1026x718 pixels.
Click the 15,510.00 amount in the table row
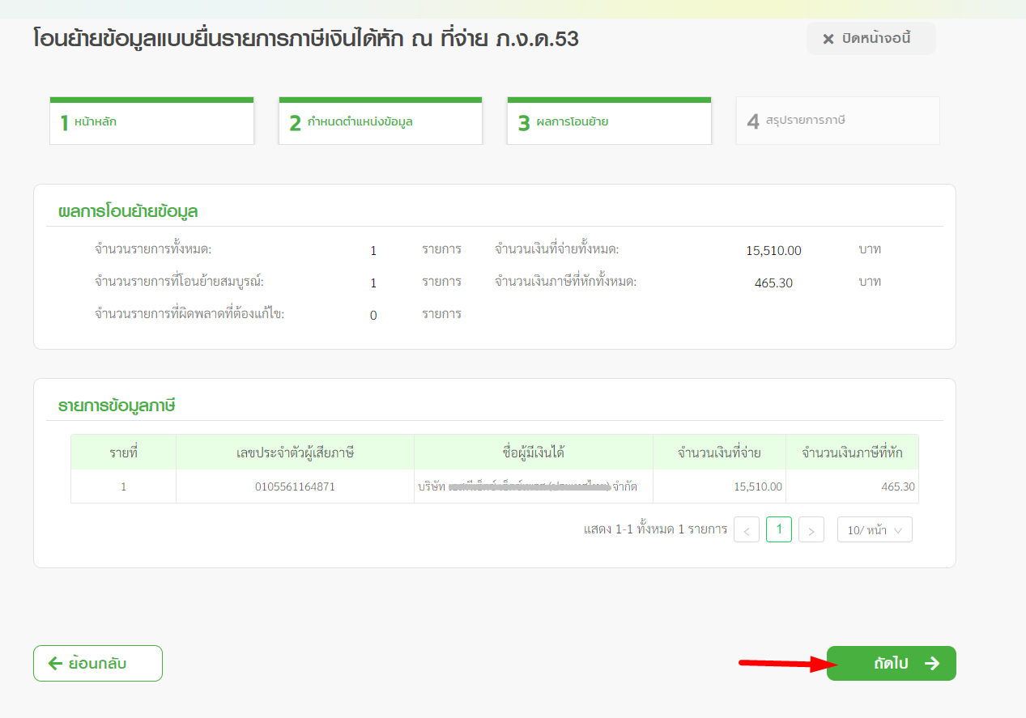click(x=757, y=487)
